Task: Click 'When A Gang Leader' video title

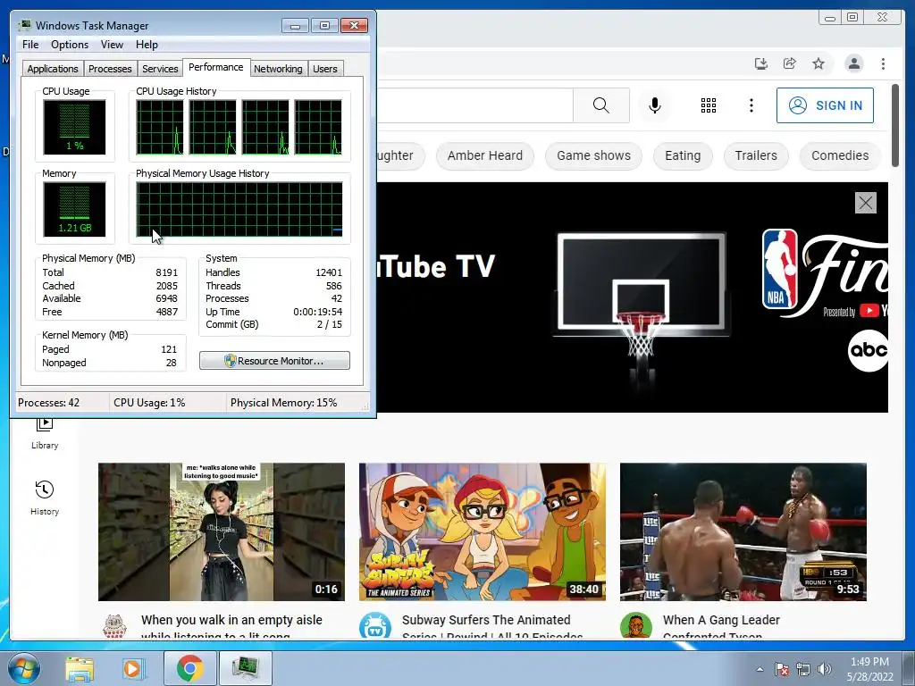Action: tap(721, 620)
